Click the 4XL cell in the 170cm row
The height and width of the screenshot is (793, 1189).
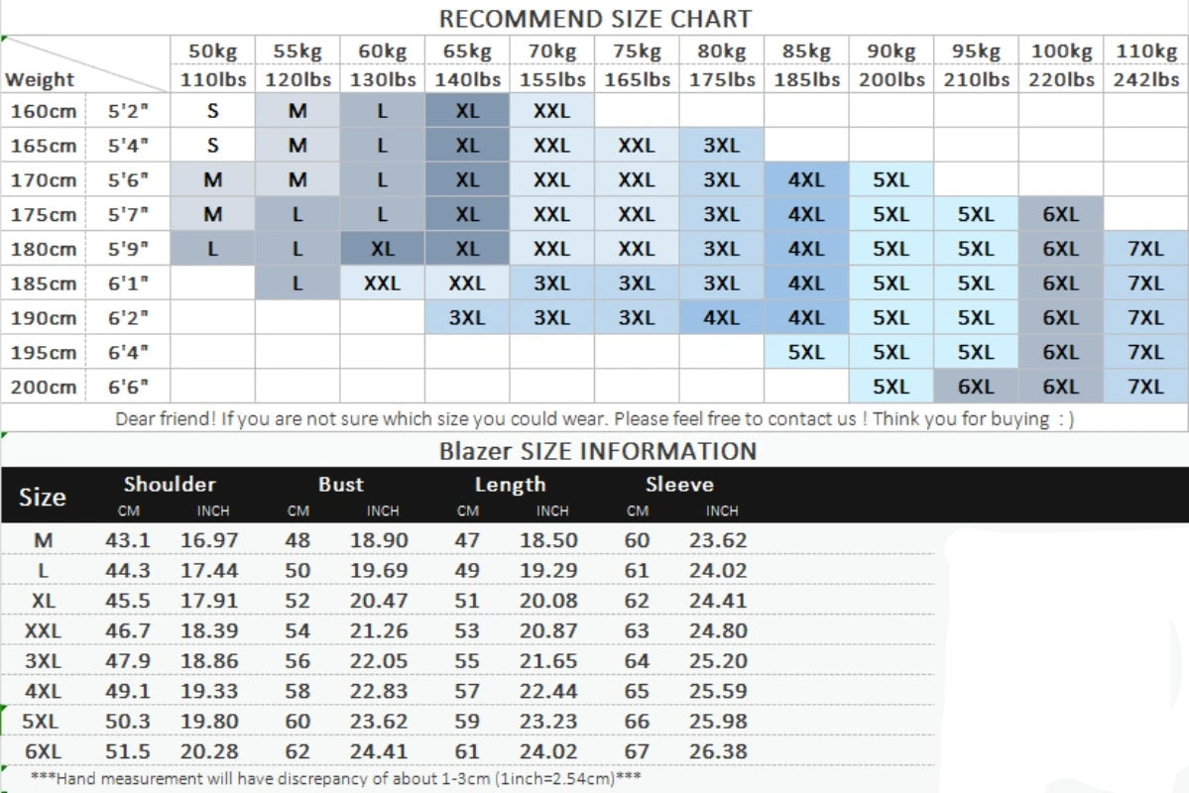tap(806, 179)
